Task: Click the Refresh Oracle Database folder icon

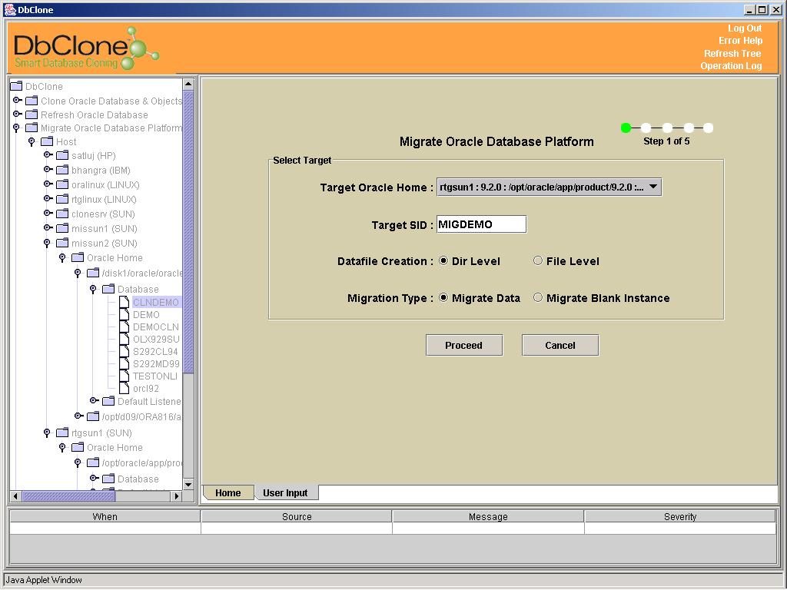Action: pyautogui.click(x=32, y=114)
